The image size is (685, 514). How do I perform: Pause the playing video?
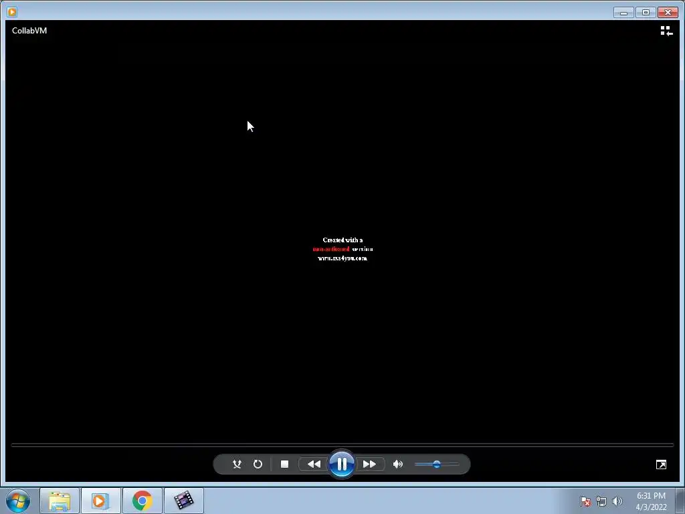point(342,464)
